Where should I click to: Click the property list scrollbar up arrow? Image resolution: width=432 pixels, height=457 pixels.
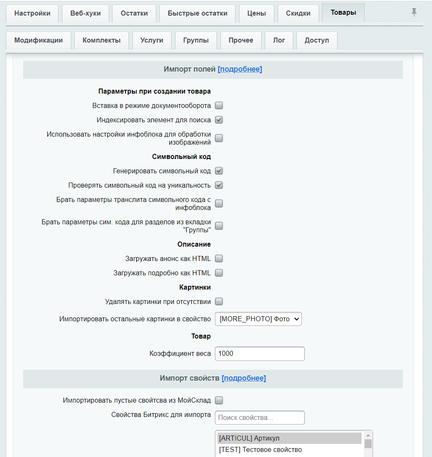(368, 435)
